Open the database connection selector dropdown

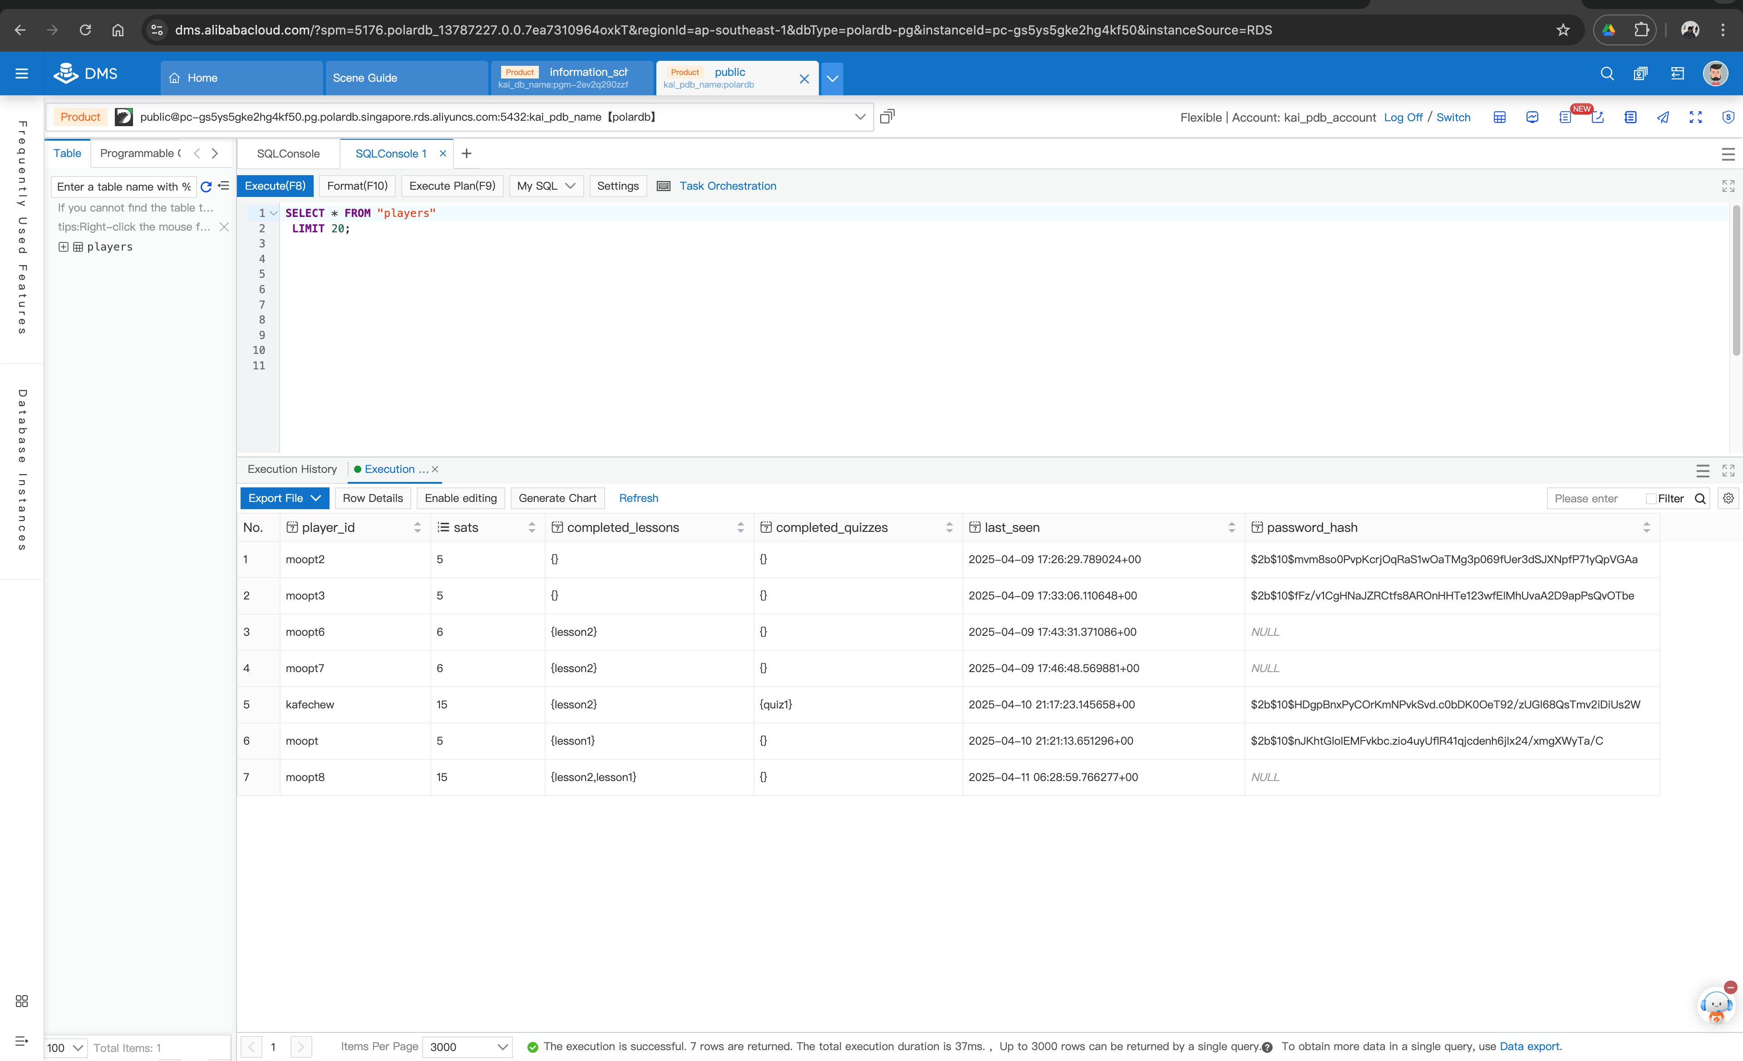pyautogui.click(x=860, y=117)
